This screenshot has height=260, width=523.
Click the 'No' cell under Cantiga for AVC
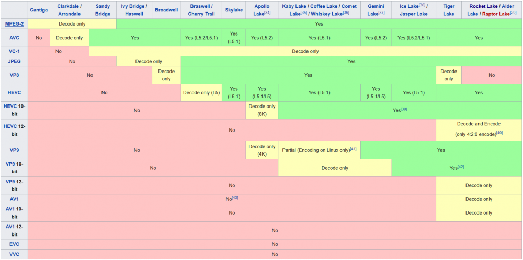pos(39,38)
